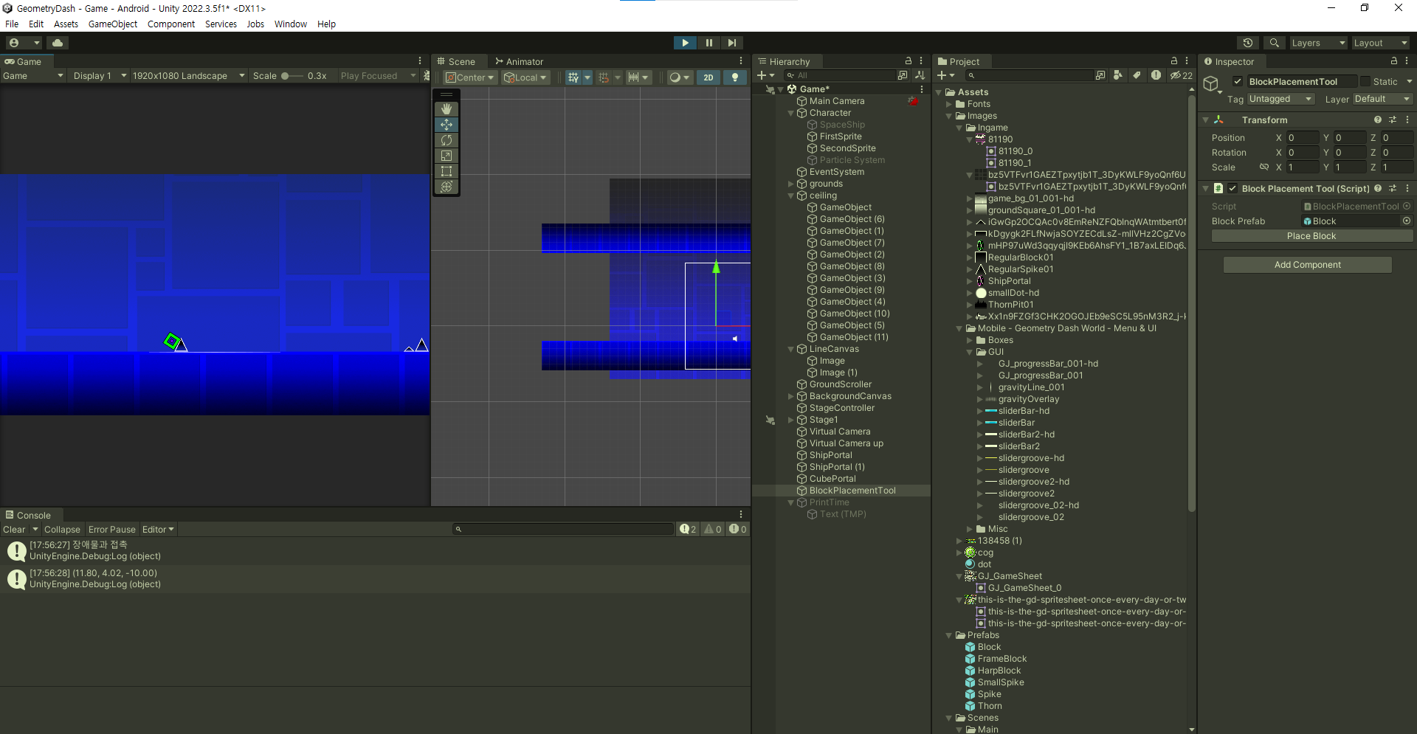The height and width of the screenshot is (734, 1417).
Task: Click Position X field in Transform
Action: pos(1303,138)
